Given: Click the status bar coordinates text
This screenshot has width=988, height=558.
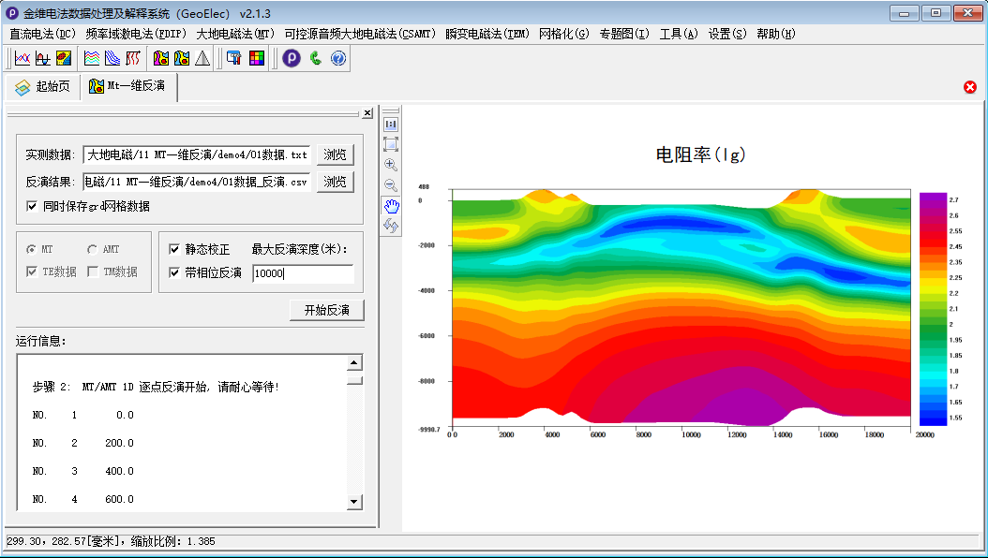Looking at the screenshot, I should tap(111, 542).
